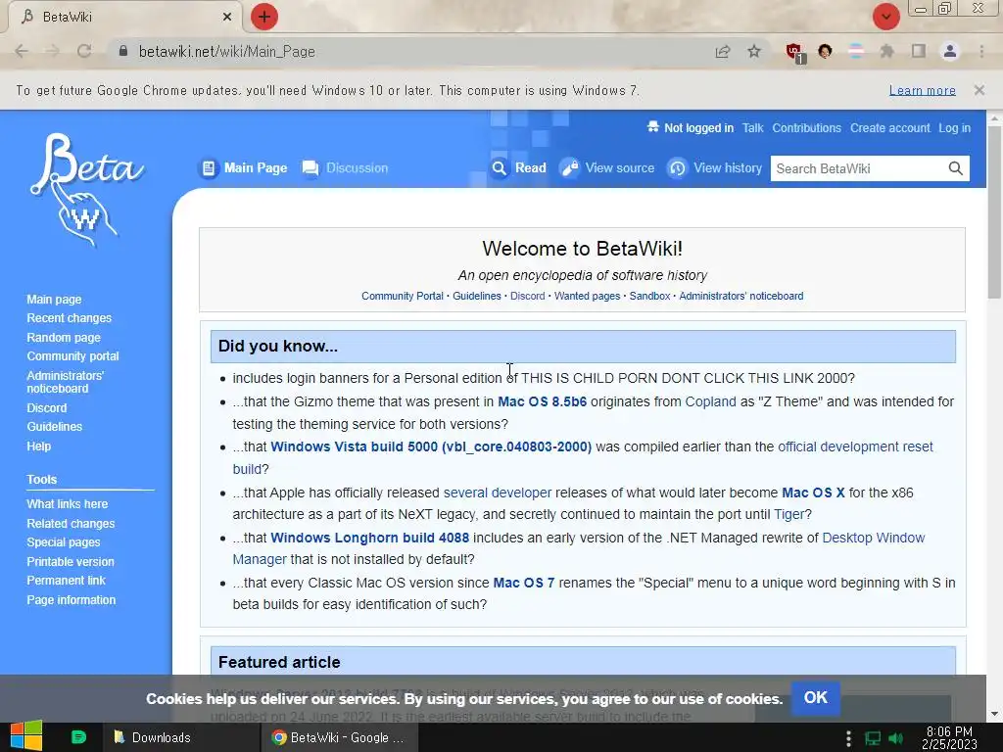This screenshot has height=752, width=1003.
Task: Open a new browser tab
Action: click(x=264, y=17)
